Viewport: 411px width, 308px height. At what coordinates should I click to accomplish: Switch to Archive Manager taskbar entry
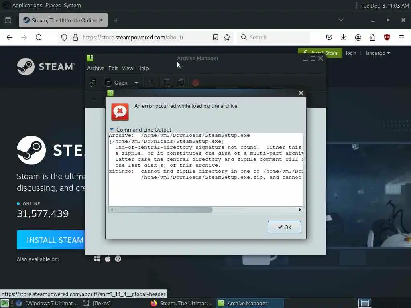coord(250,303)
